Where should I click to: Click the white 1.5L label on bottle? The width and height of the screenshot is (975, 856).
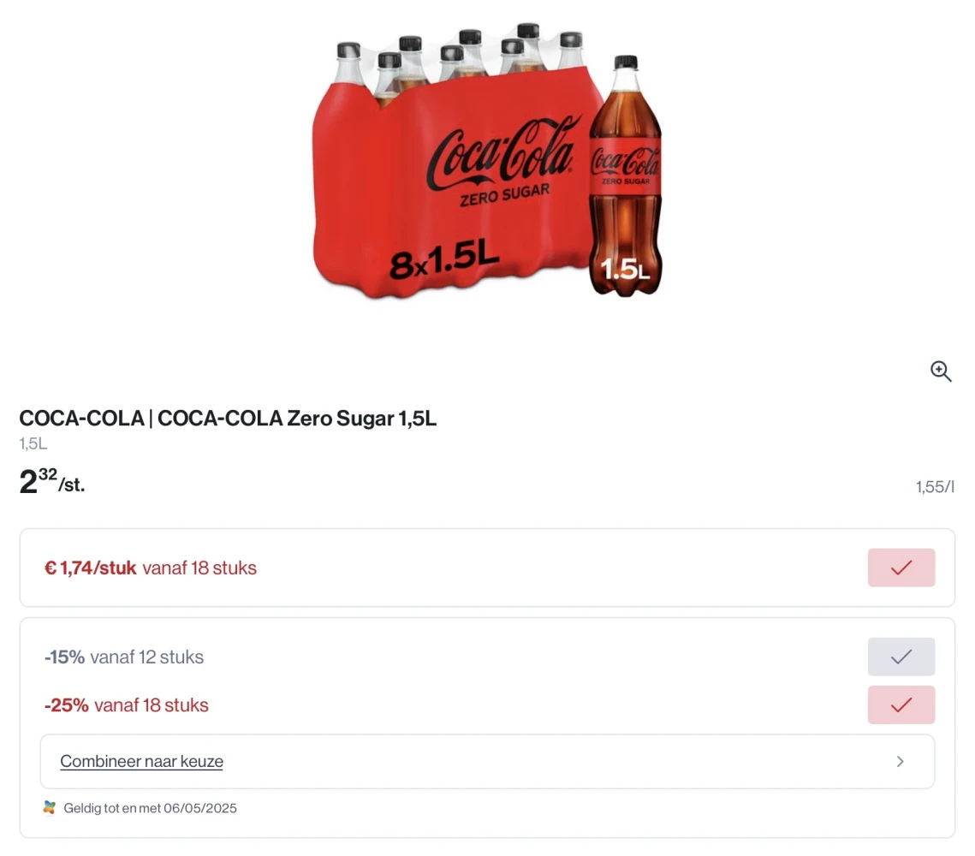625,270
